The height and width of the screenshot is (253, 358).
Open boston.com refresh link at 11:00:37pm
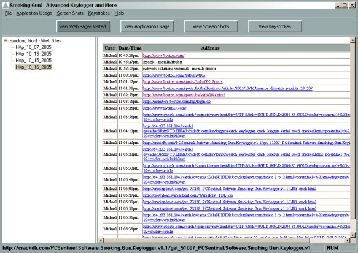coord(174,75)
